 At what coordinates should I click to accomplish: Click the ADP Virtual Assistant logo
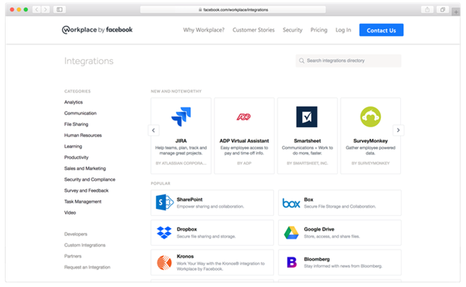click(244, 117)
